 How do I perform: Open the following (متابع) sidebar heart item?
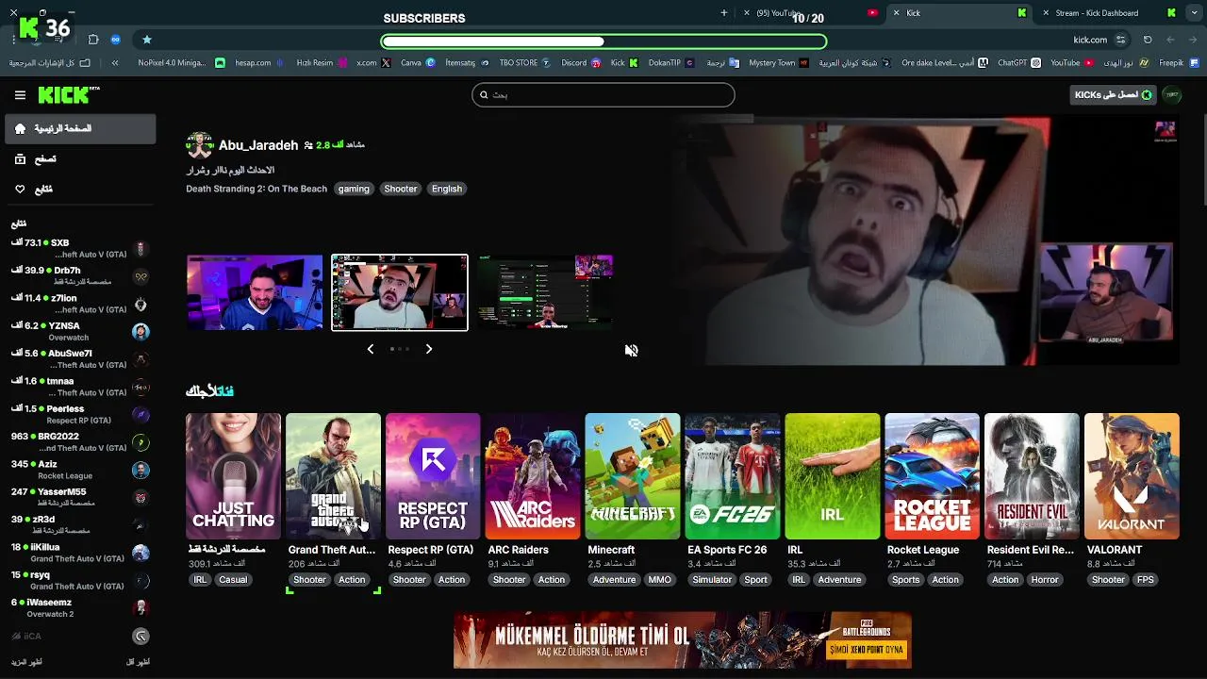79,190
